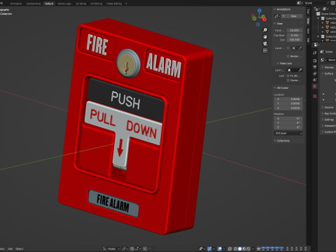The height and width of the screenshot is (252, 336).
Task: Select rendered viewport shading icon
Action: (248, 248)
